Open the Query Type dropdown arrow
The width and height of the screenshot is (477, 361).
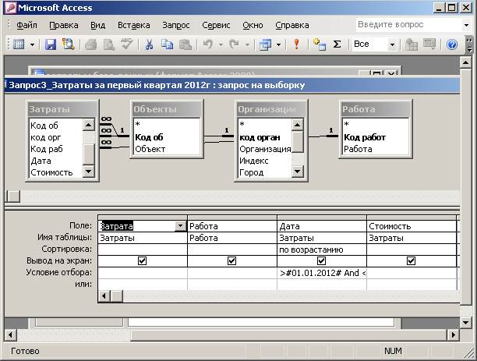click(x=279, y=44)
